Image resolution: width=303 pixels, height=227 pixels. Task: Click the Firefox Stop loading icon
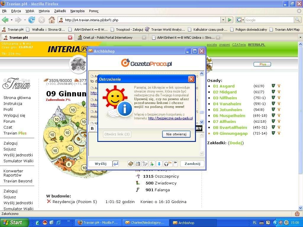(41, 20)
